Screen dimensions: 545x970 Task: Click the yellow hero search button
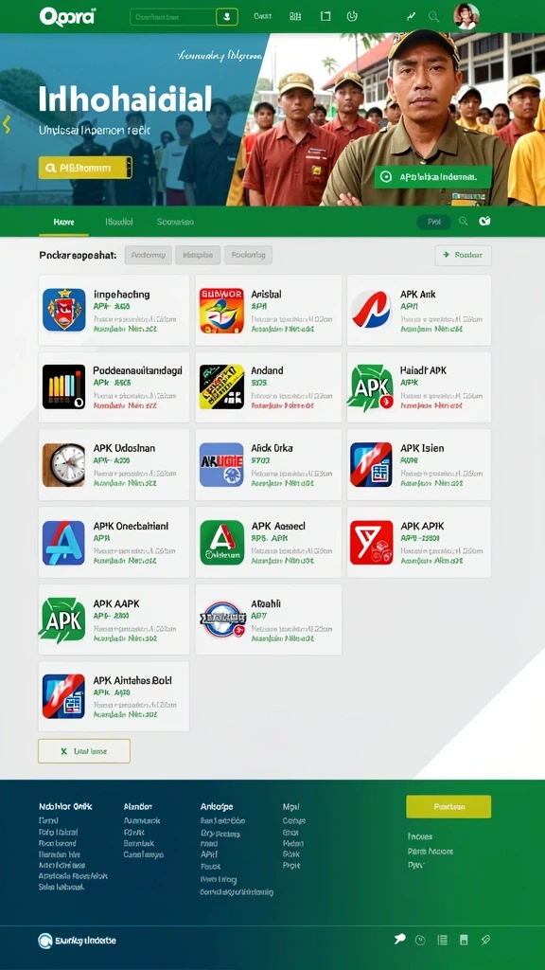pos(85,168)
